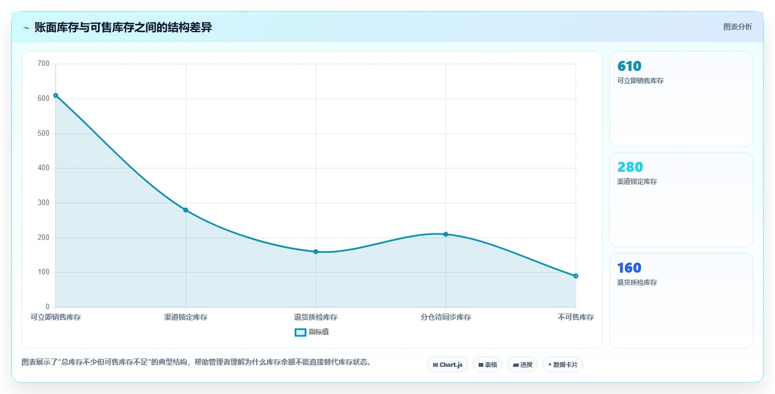The image size is (775, 394).
Task: Click the y-axis value 500
Action: tap(44, 134)
